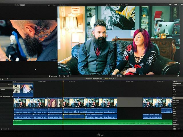Open the clip appearance dropdown in timeline toolbar
The image size is (183, 137).
(3, 79)
